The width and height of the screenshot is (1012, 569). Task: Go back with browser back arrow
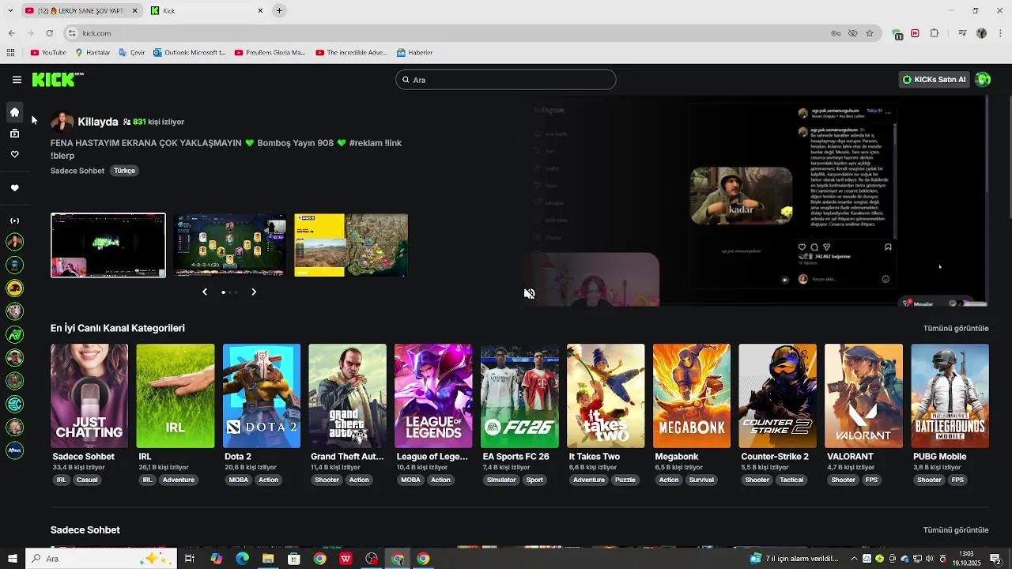coord(11,33)
